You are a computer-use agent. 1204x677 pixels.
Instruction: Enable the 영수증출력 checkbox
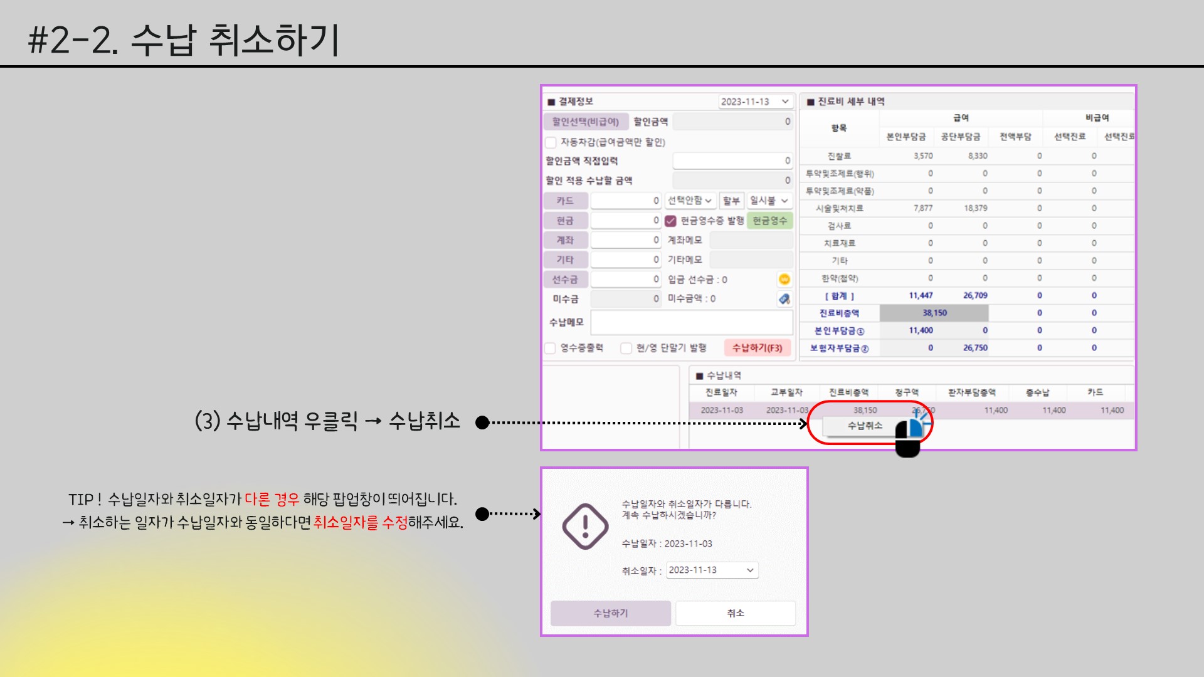click(551, 348)
